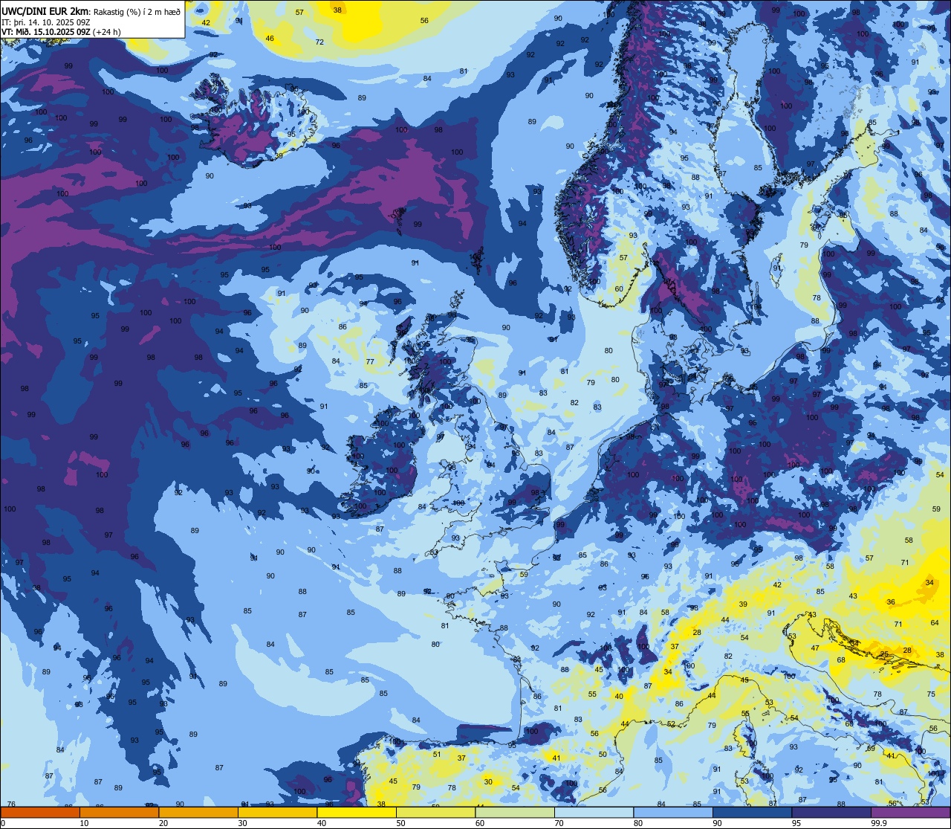Click the '99.9' legend scale label
Screen dimensions: 951x829
879,823
